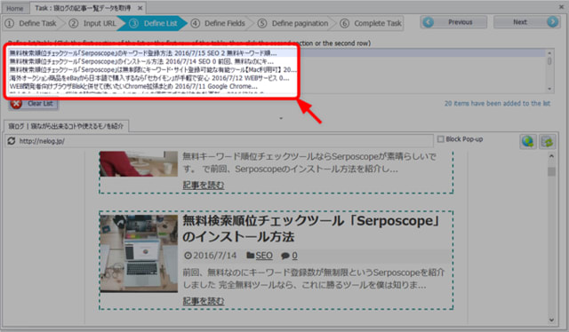Screen dimensions: 569x332
Task: Click the browser pane scroll-down arrow
Action: (x=551, y=320)
